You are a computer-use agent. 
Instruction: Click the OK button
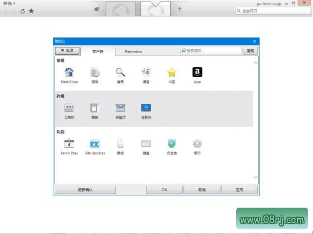164,190
